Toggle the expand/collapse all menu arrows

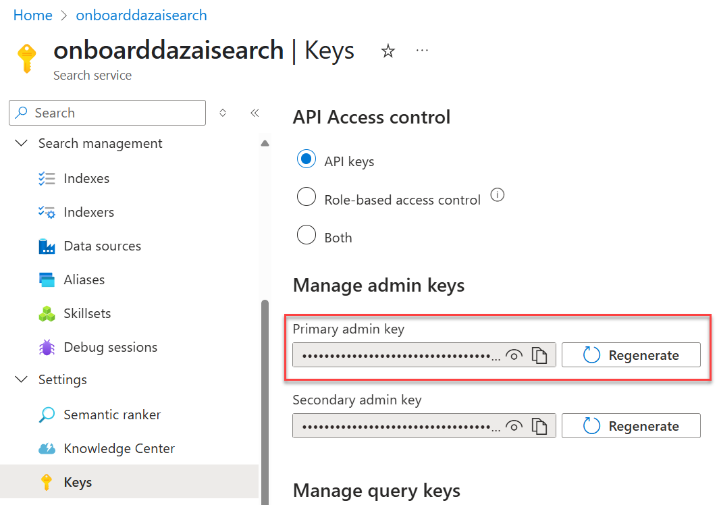[x=223, y=113]
